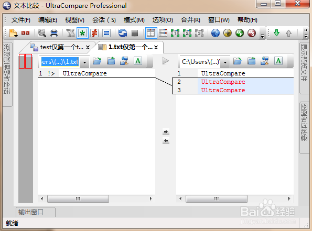Open file icon in right pane
Image resolution: width=312 pixels, height=231 pixels.
click(238, 61)
